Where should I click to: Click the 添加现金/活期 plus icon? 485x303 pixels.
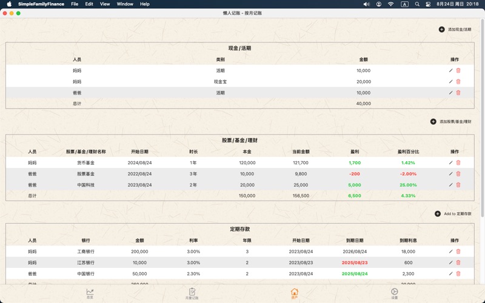pos(441,29)
